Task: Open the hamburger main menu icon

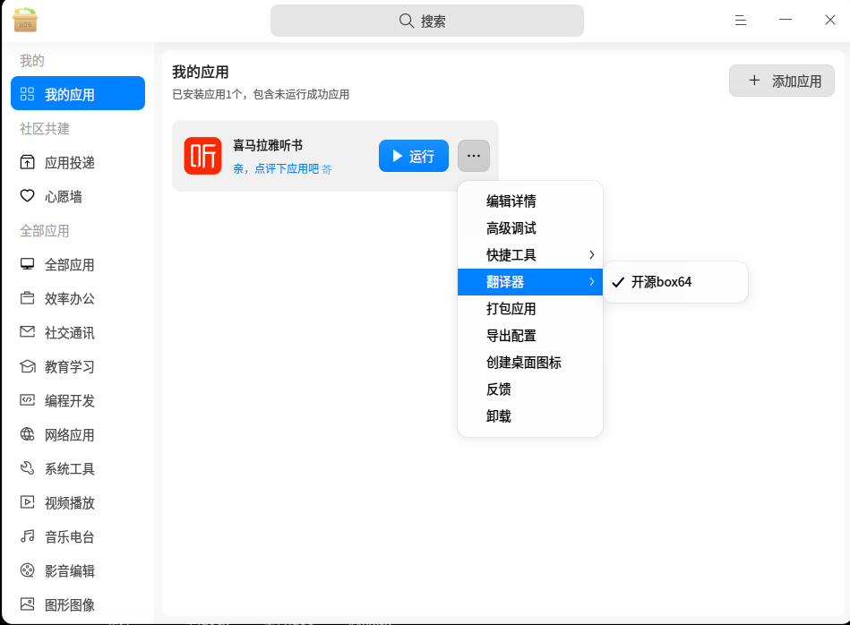Action: tap(741, 21)
